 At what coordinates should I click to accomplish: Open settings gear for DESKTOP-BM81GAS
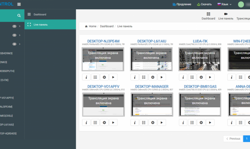[201, 123]
